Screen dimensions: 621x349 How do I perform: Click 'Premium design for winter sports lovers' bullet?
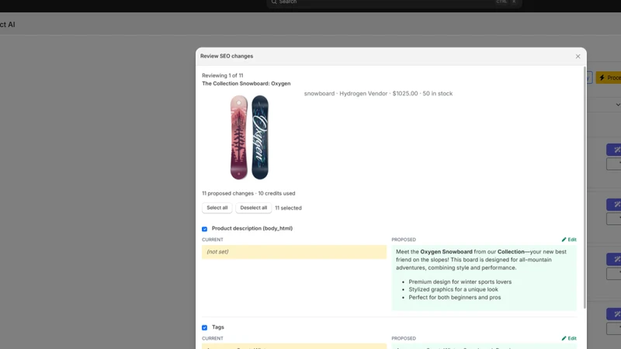pos(460,282)
